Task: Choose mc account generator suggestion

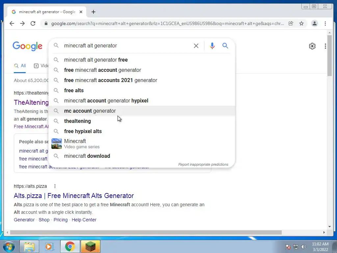Action: click(142, 111)
